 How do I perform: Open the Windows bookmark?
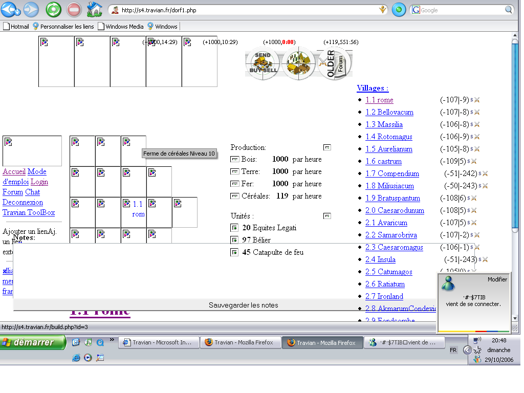[162, 27]
